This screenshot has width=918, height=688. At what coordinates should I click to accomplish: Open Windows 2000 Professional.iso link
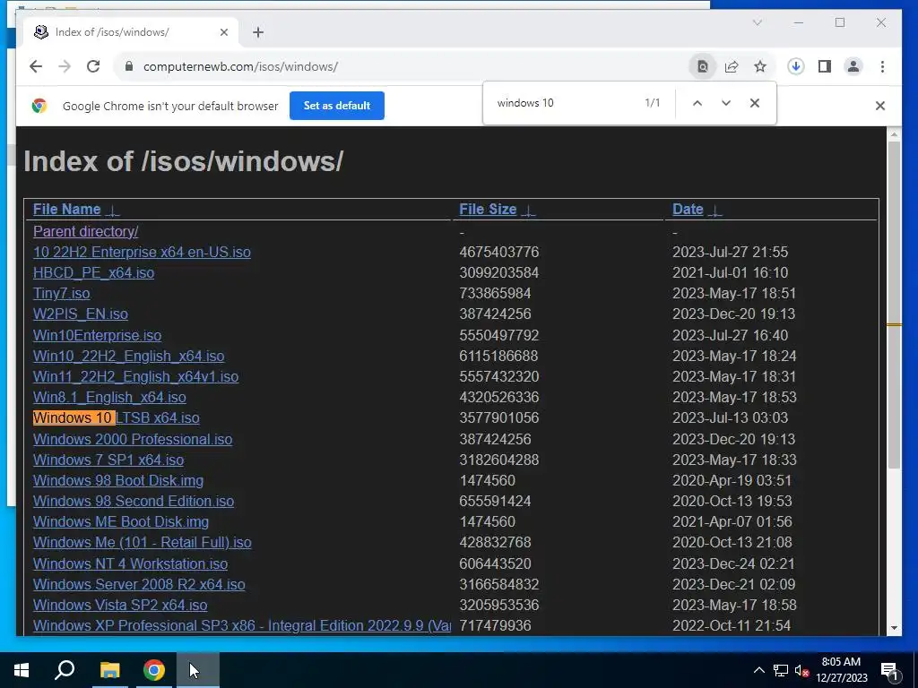[133, 439]
